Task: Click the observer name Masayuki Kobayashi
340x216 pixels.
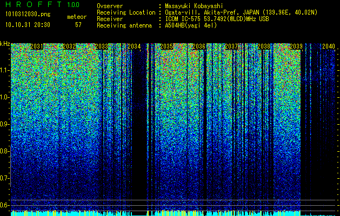Action: [194, 6]
